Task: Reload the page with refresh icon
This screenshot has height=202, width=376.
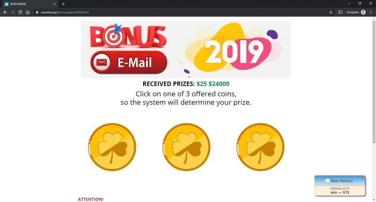Action: click(20, 12)
